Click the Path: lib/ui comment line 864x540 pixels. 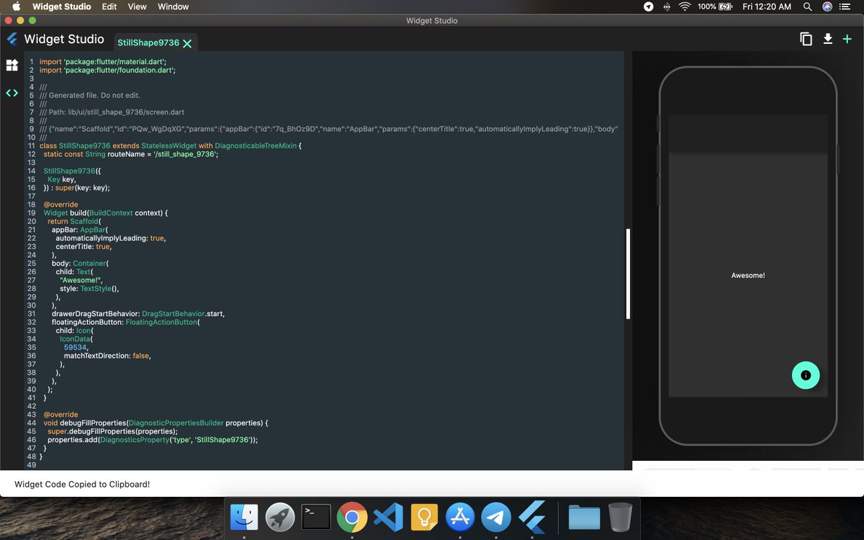tap(112, 112)
